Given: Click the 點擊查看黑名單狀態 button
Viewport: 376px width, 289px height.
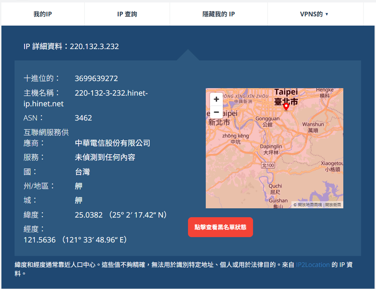Looking at the screenshot, I should (220, 227).
